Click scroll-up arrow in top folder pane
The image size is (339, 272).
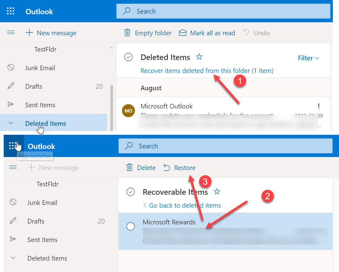(x=111, y=47)
